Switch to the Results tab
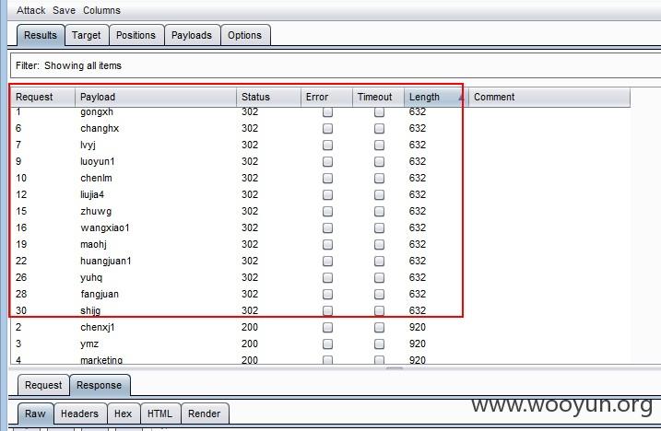 41,35
